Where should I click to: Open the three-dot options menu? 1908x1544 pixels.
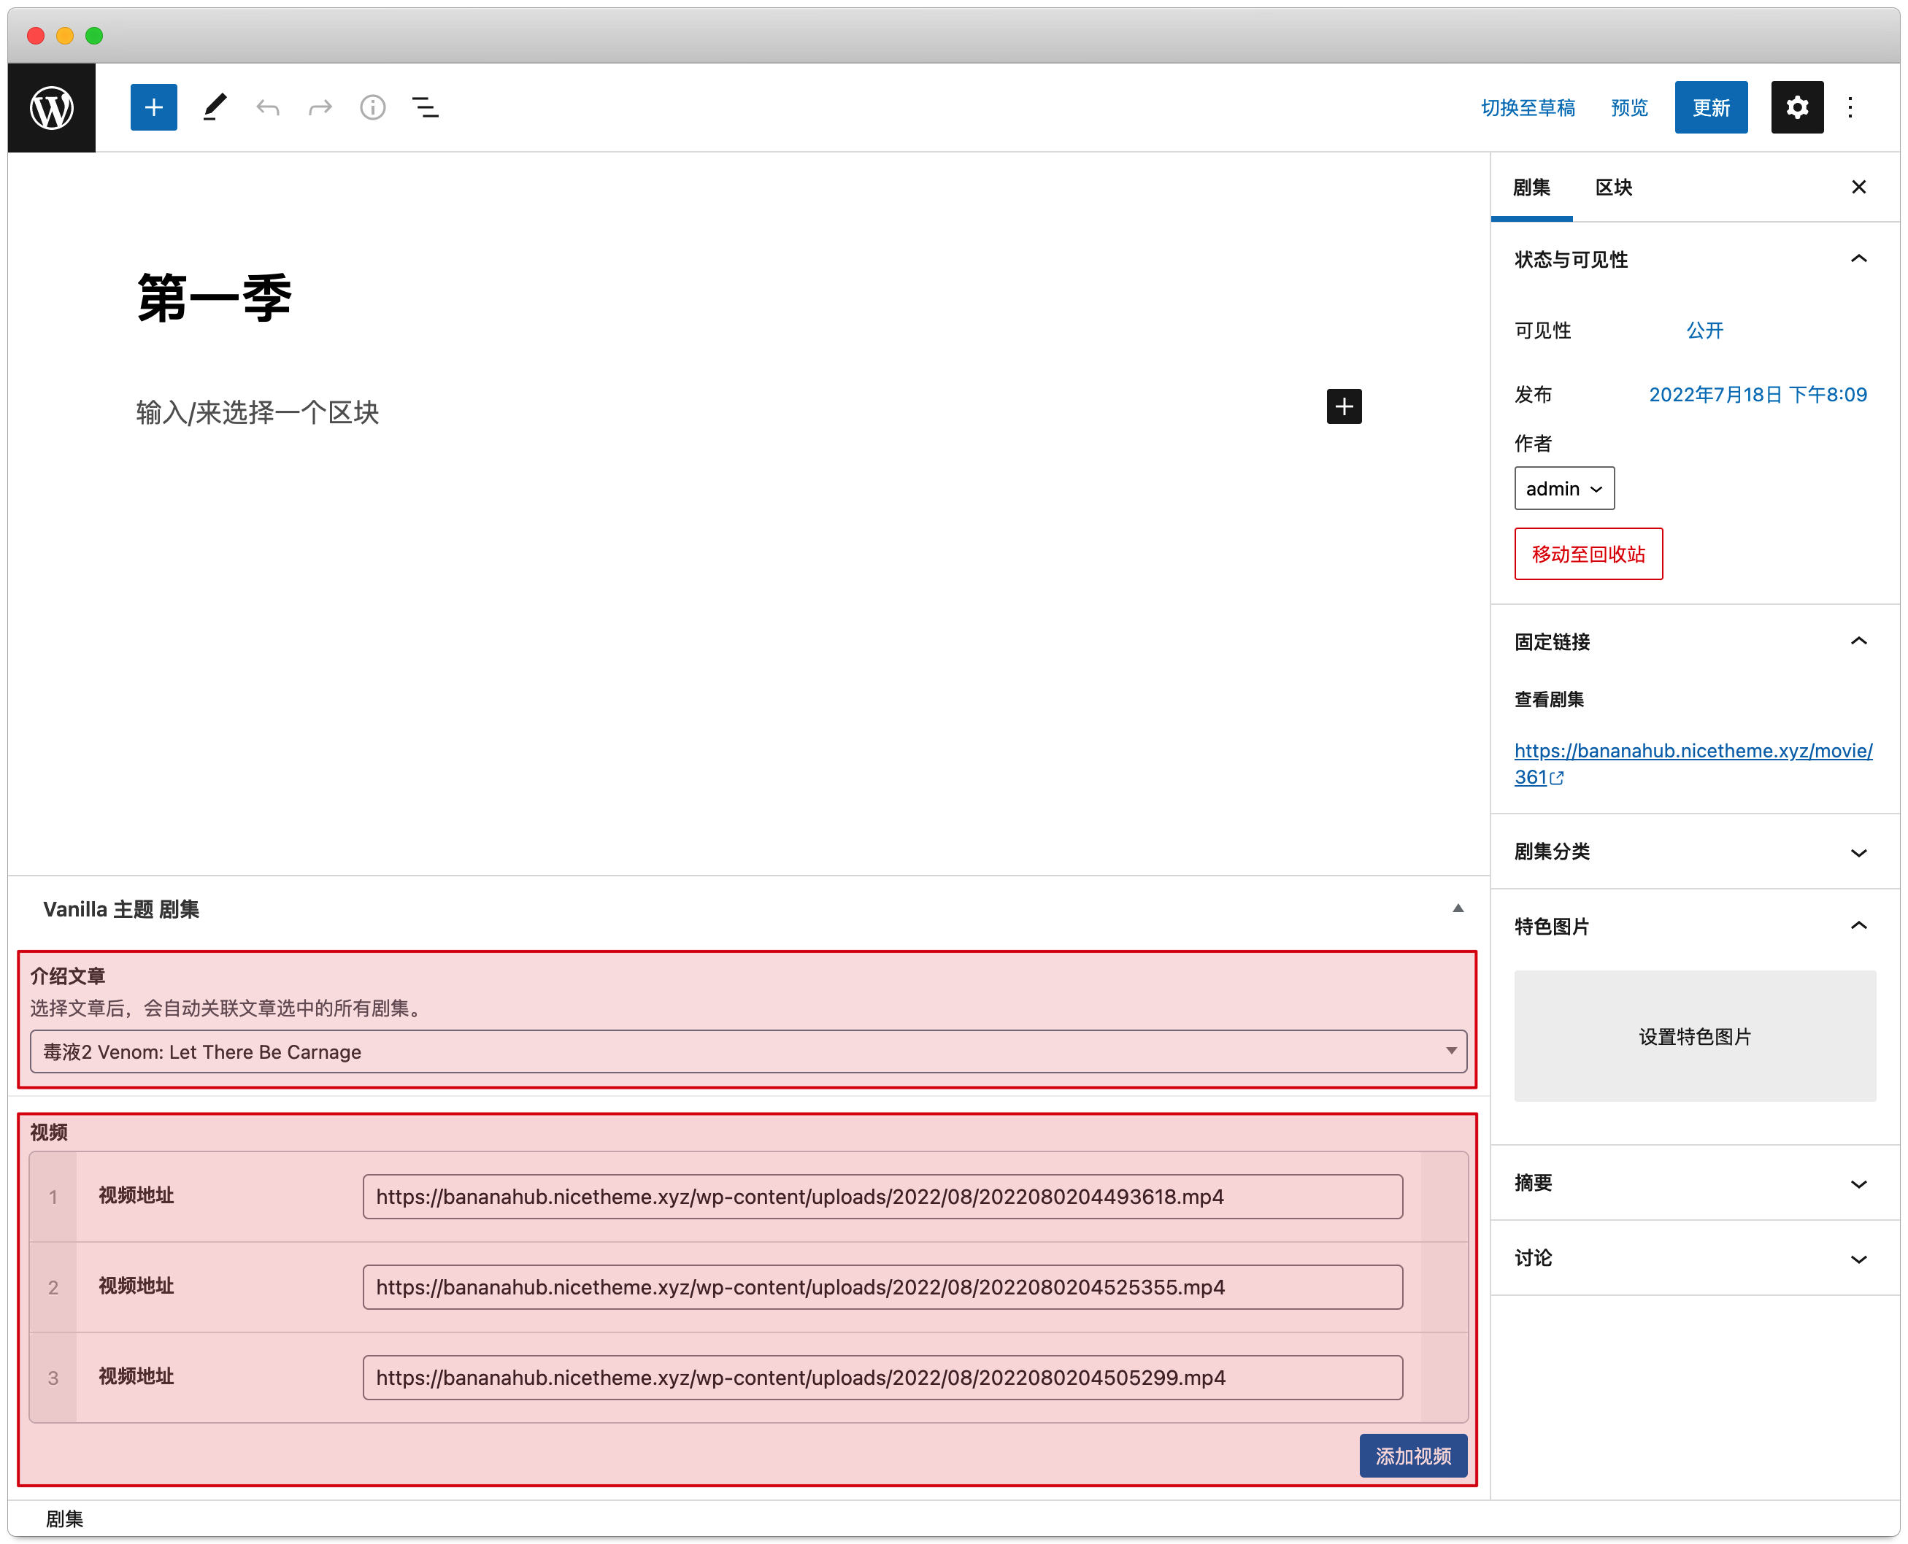coord(1850,107)
